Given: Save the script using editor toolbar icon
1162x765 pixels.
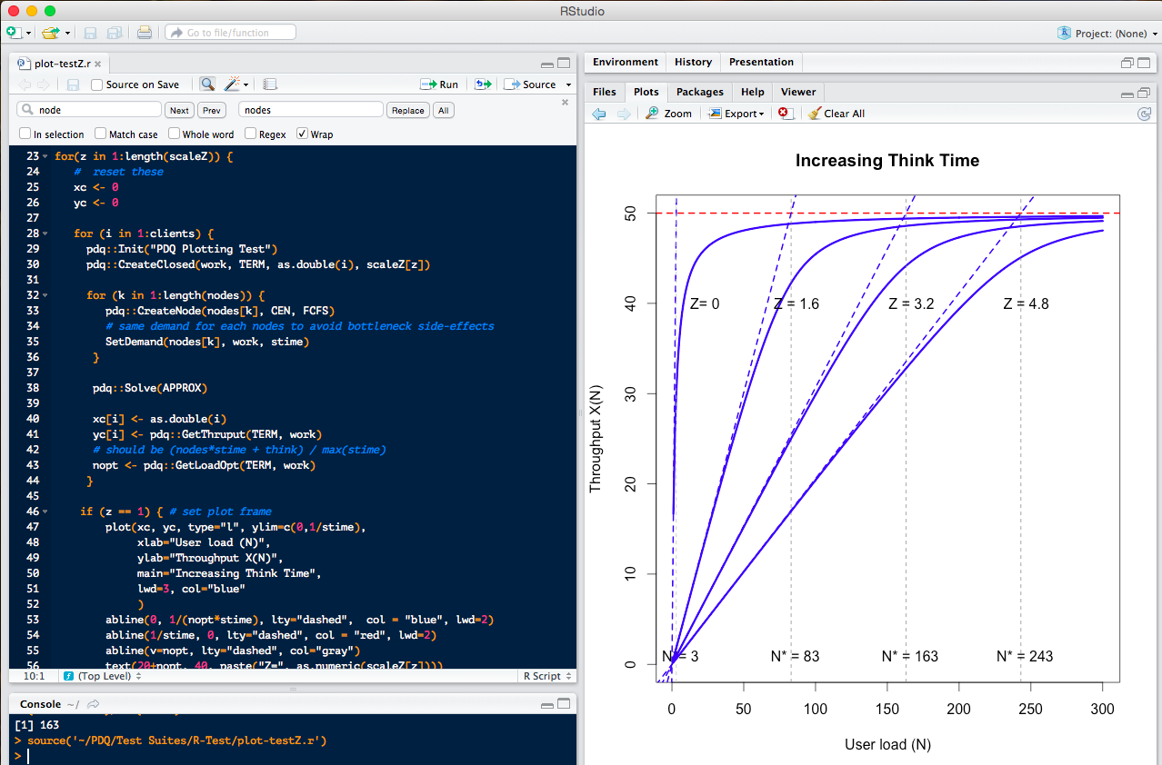Looking at the screenshot, I should click(74, 84).
